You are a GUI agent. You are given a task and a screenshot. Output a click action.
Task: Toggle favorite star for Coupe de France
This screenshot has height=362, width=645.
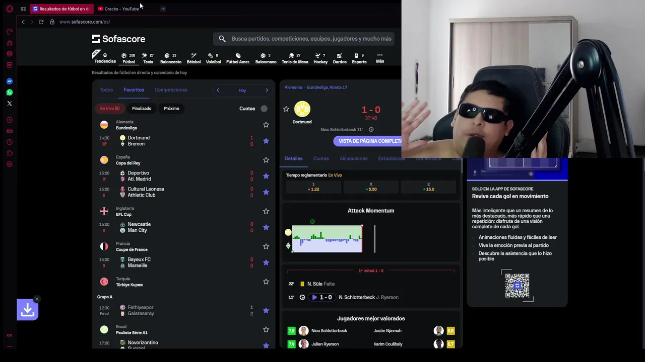tap(266, 246)
